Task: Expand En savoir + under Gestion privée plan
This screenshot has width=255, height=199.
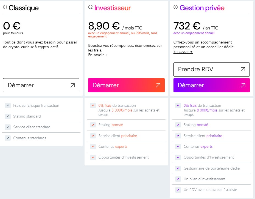Action: [183, 52]
